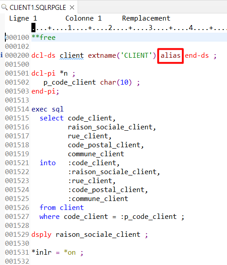The height and width of the screenshot is (265, 227).
Task: Click the info marker beside line 000200
Action: [x=1, y=55]
